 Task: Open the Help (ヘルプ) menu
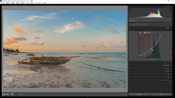point(44,3)
